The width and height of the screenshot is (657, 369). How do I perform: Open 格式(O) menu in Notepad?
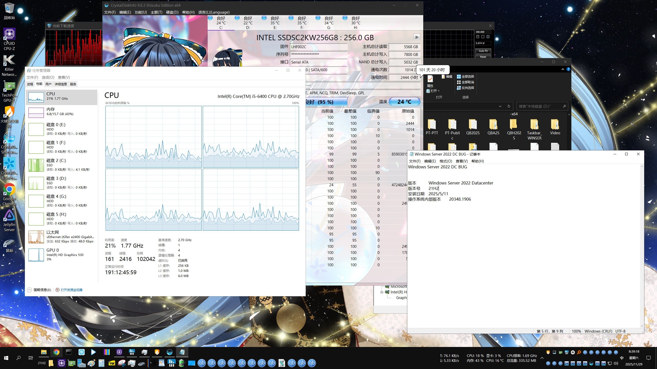point(446,161)
